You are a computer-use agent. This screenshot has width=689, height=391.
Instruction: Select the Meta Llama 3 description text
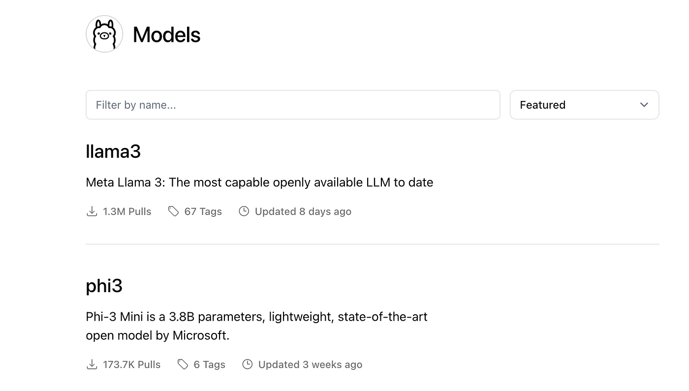[259, 182]
